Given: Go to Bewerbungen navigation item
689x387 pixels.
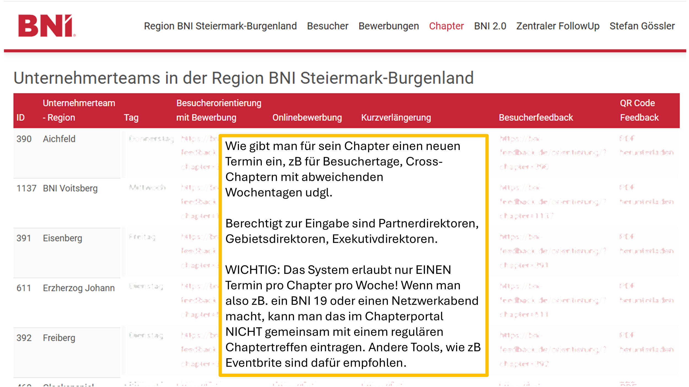Looking at the screenshot, I should [x=388, y=26].
